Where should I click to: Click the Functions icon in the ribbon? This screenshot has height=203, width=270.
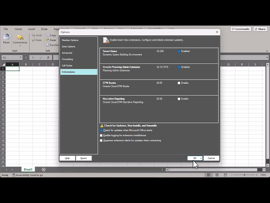pyautogui.click(x=48, y=45)
